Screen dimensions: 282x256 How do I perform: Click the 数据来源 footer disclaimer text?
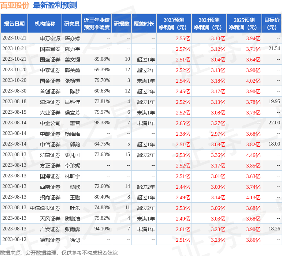59,253
